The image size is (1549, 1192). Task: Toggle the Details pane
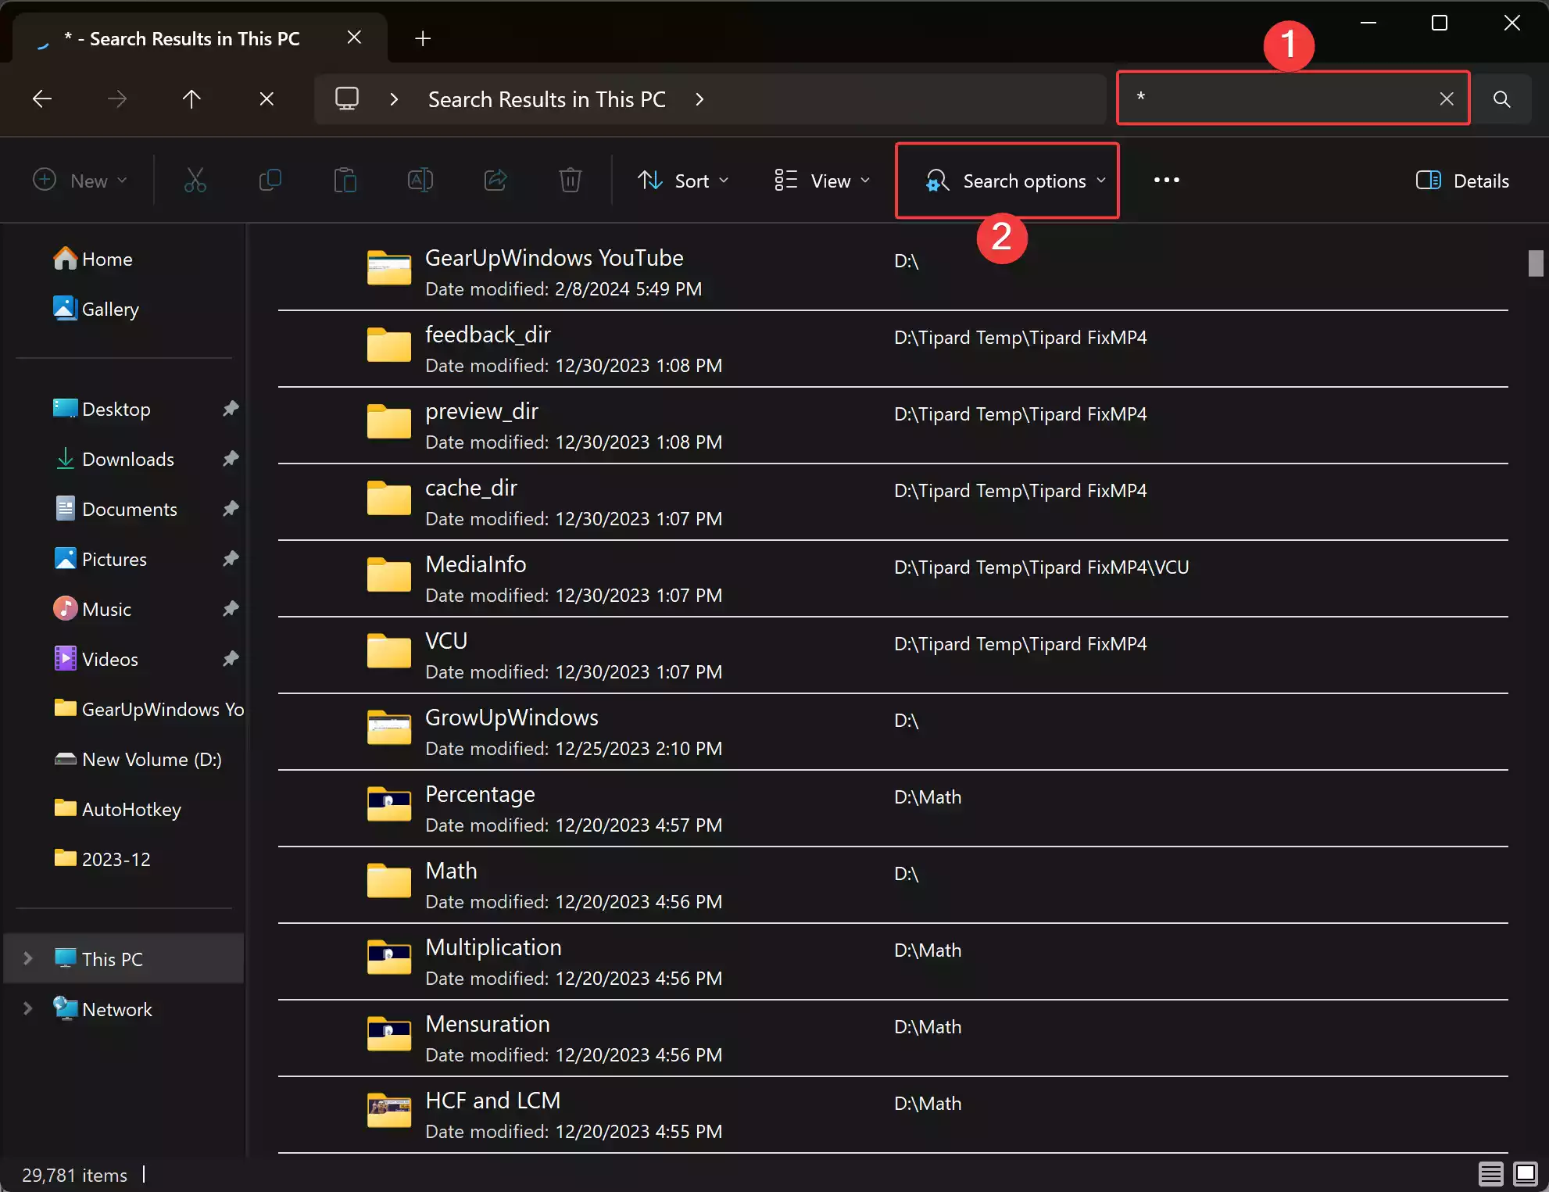tap(1462, 181)
